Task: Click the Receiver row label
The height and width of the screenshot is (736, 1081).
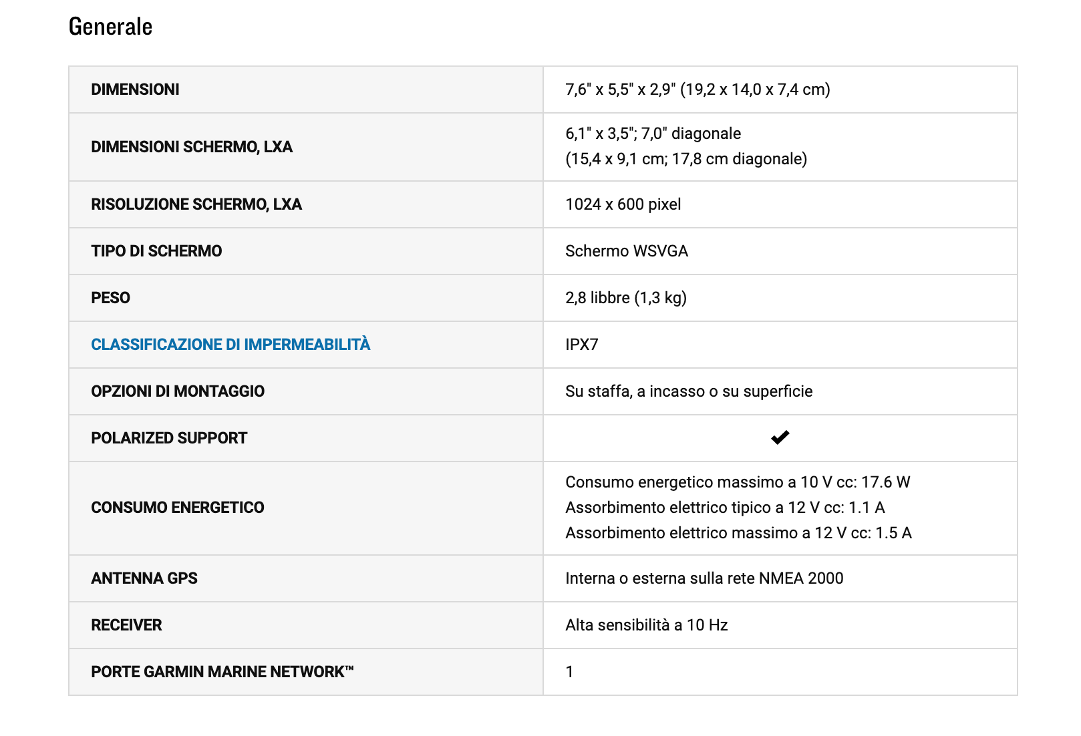Action: 126,625
